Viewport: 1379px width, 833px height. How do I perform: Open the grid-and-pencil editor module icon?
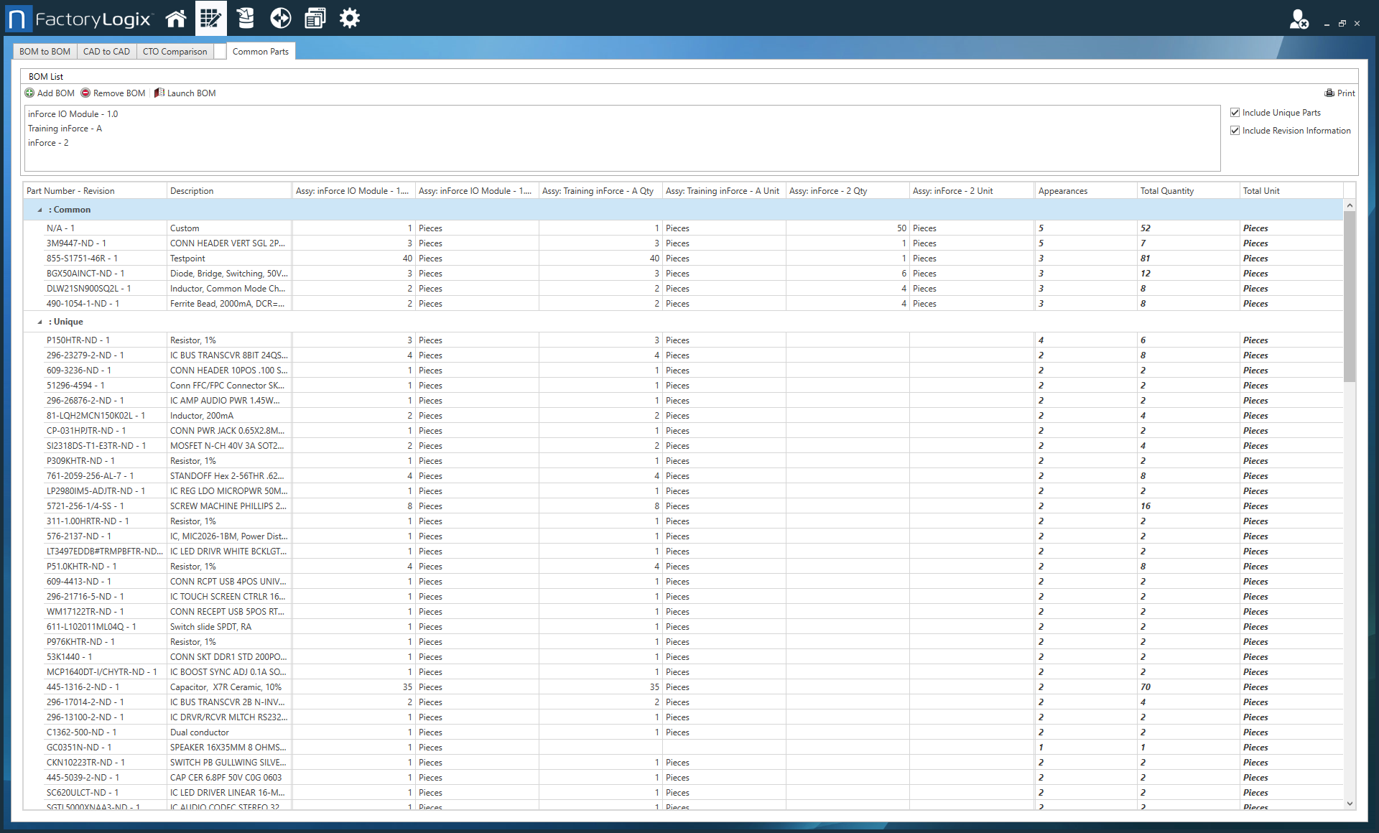(x=210, y=19)
